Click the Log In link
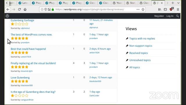The image size is (186, 105). [170, 16]
